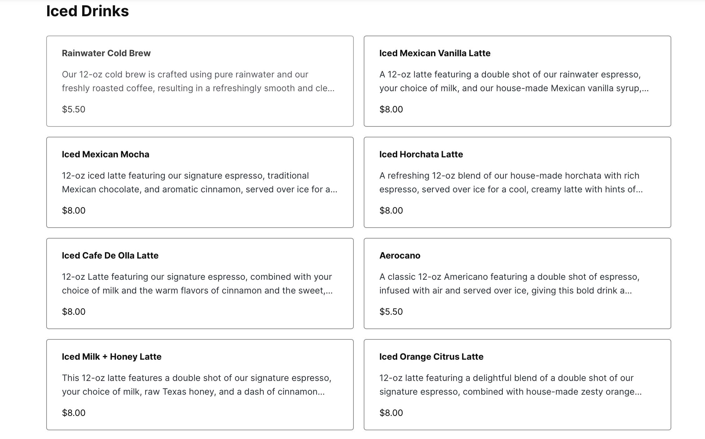The height and width of the screenshot is (439, 705).
Task: Select the Iced Mexican Vanilla Latte card
Action: point(517,81)
